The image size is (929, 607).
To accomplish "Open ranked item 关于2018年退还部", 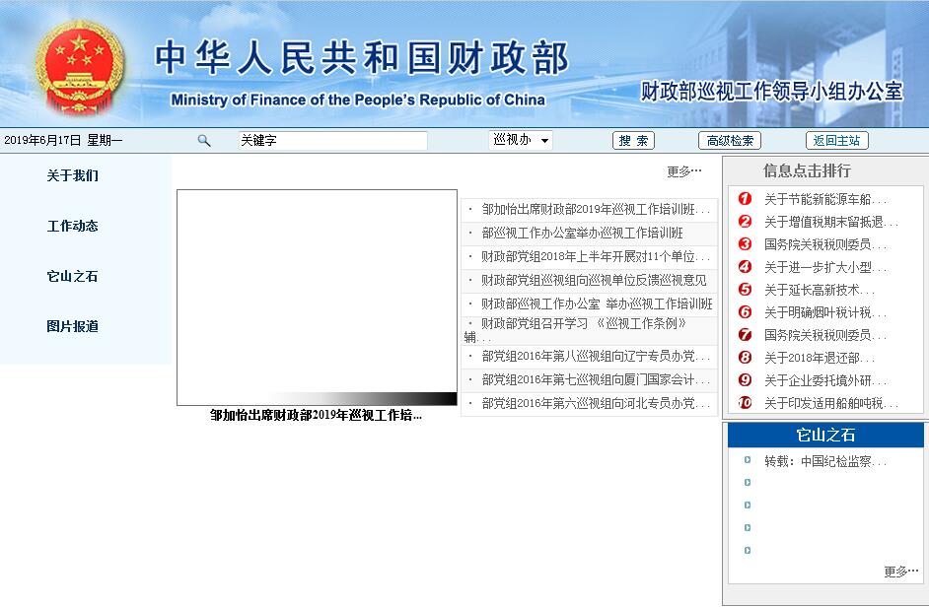I will [x=819, y=359].
